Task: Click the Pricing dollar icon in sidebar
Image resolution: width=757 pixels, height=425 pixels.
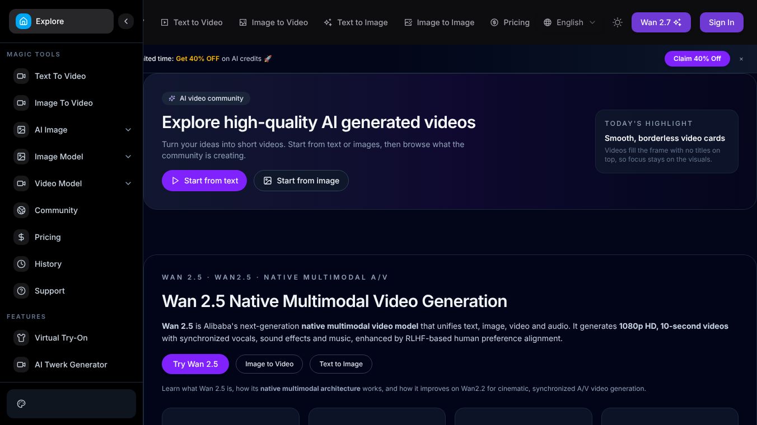Action: point(21,237)
